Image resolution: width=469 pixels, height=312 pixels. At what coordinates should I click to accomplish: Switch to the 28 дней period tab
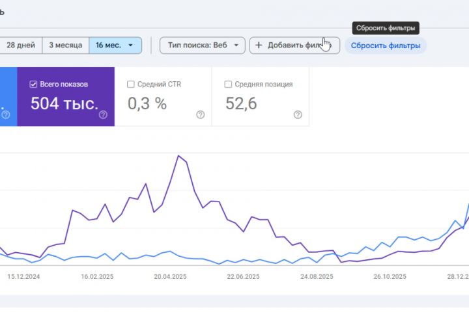click(x=21, y=45)
